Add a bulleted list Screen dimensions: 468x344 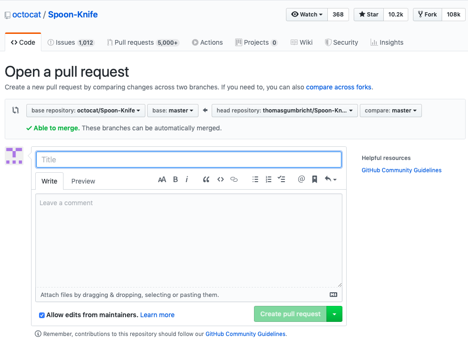coord(255,179)
